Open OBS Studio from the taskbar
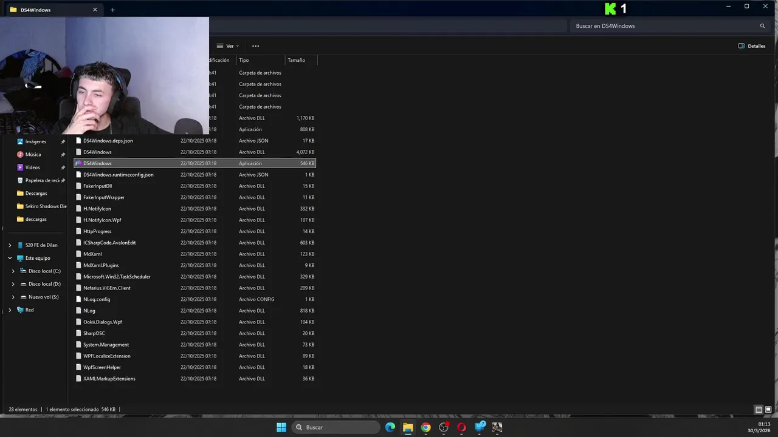The height and width of the screenshot is (437, 778). click(x=444, y=427)
